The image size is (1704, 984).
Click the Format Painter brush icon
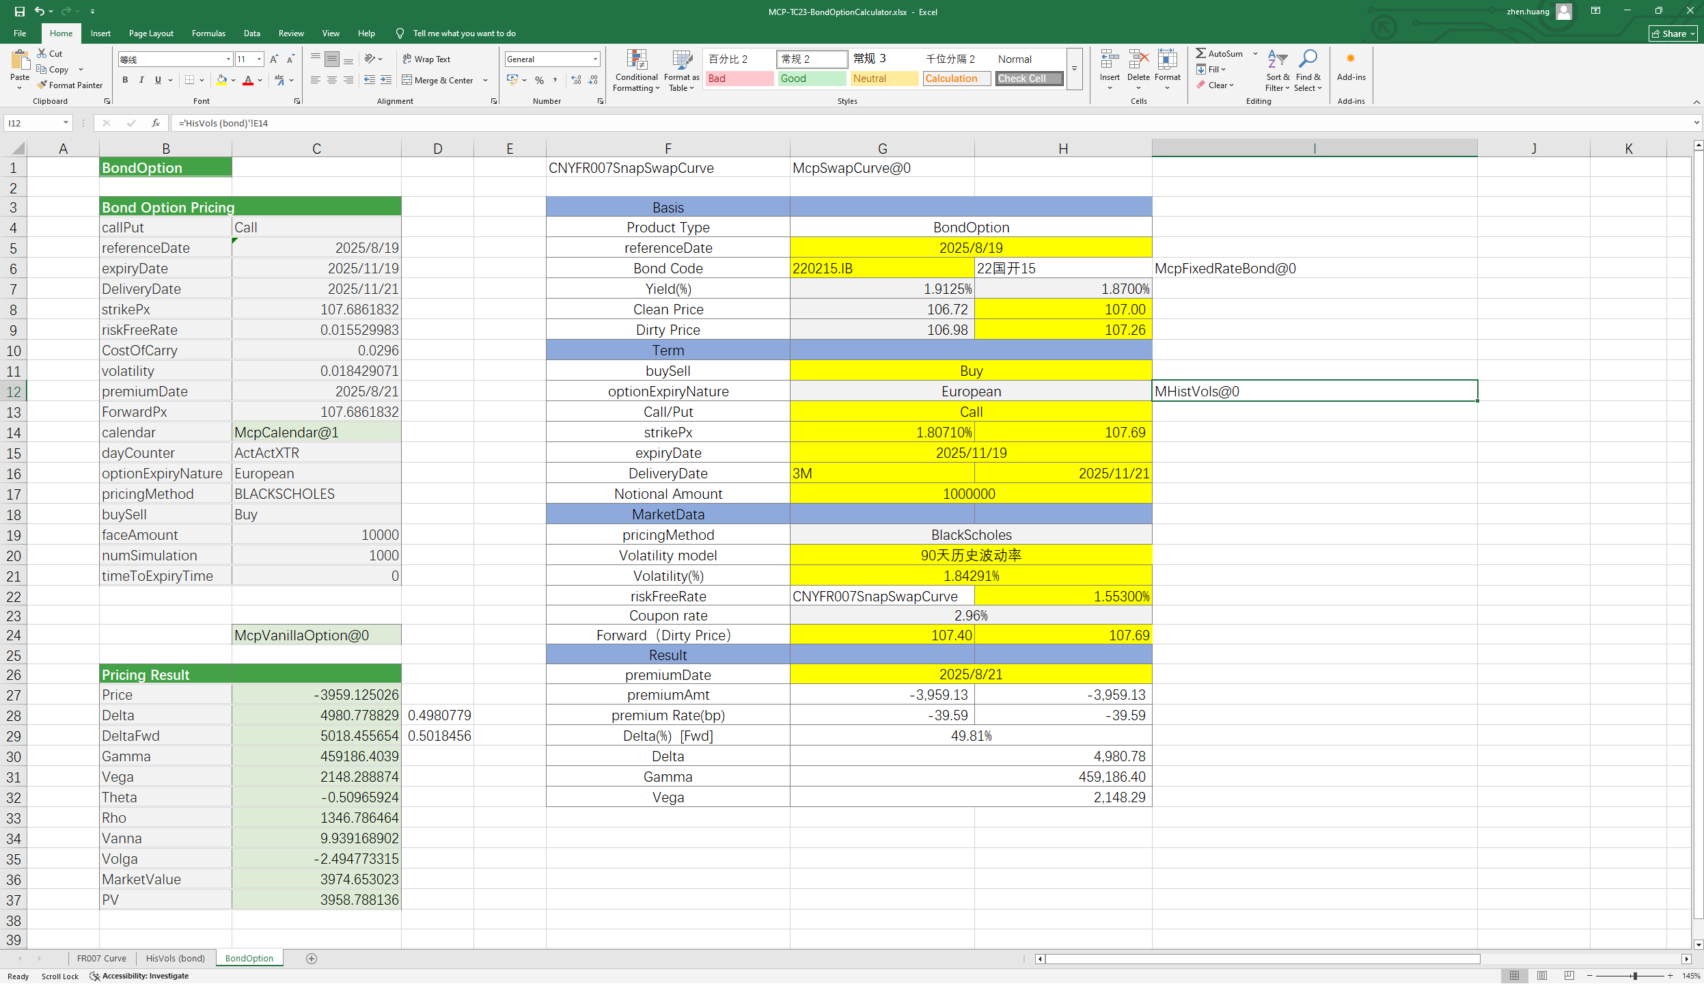pos(42,85)
